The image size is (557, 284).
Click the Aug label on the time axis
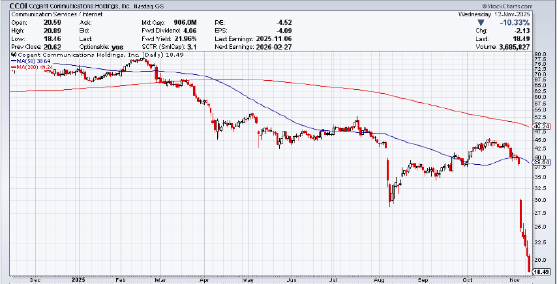click(380, 279)
